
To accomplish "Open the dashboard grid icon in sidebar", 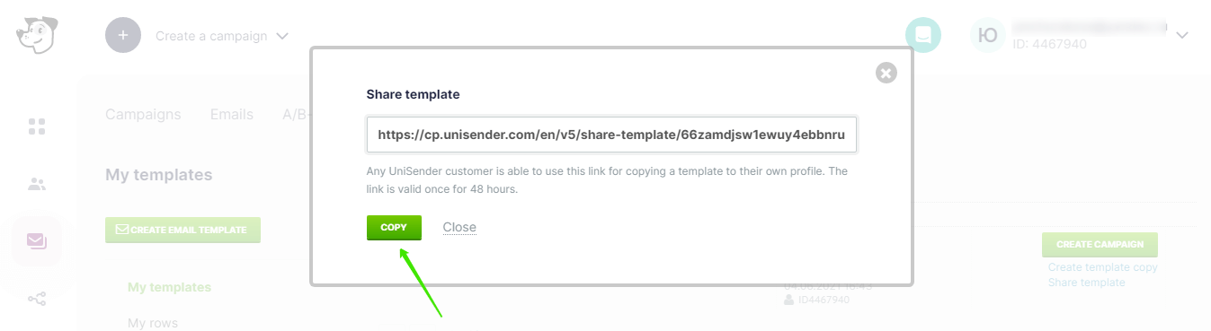I will click(37, 126).
